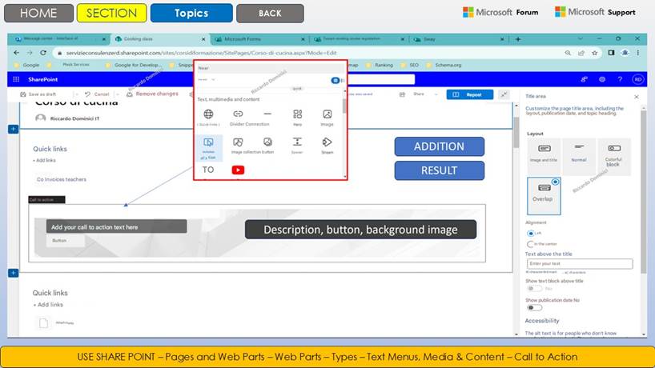Open the SharePoint app launcher grid

pyautogui.click(x=16, y=79)
